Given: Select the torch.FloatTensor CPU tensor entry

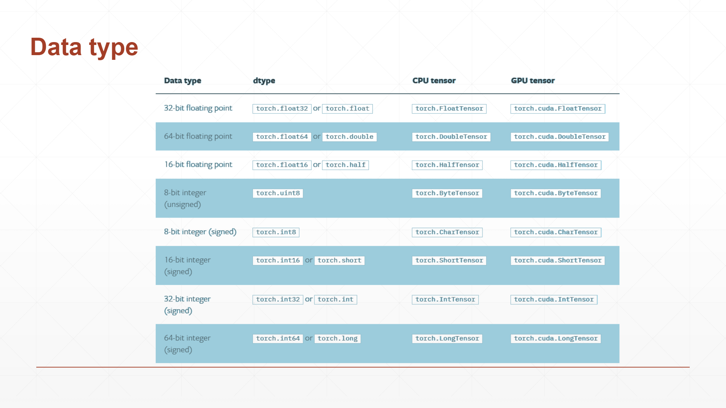Looking at the screenshot, I should 449,108.
